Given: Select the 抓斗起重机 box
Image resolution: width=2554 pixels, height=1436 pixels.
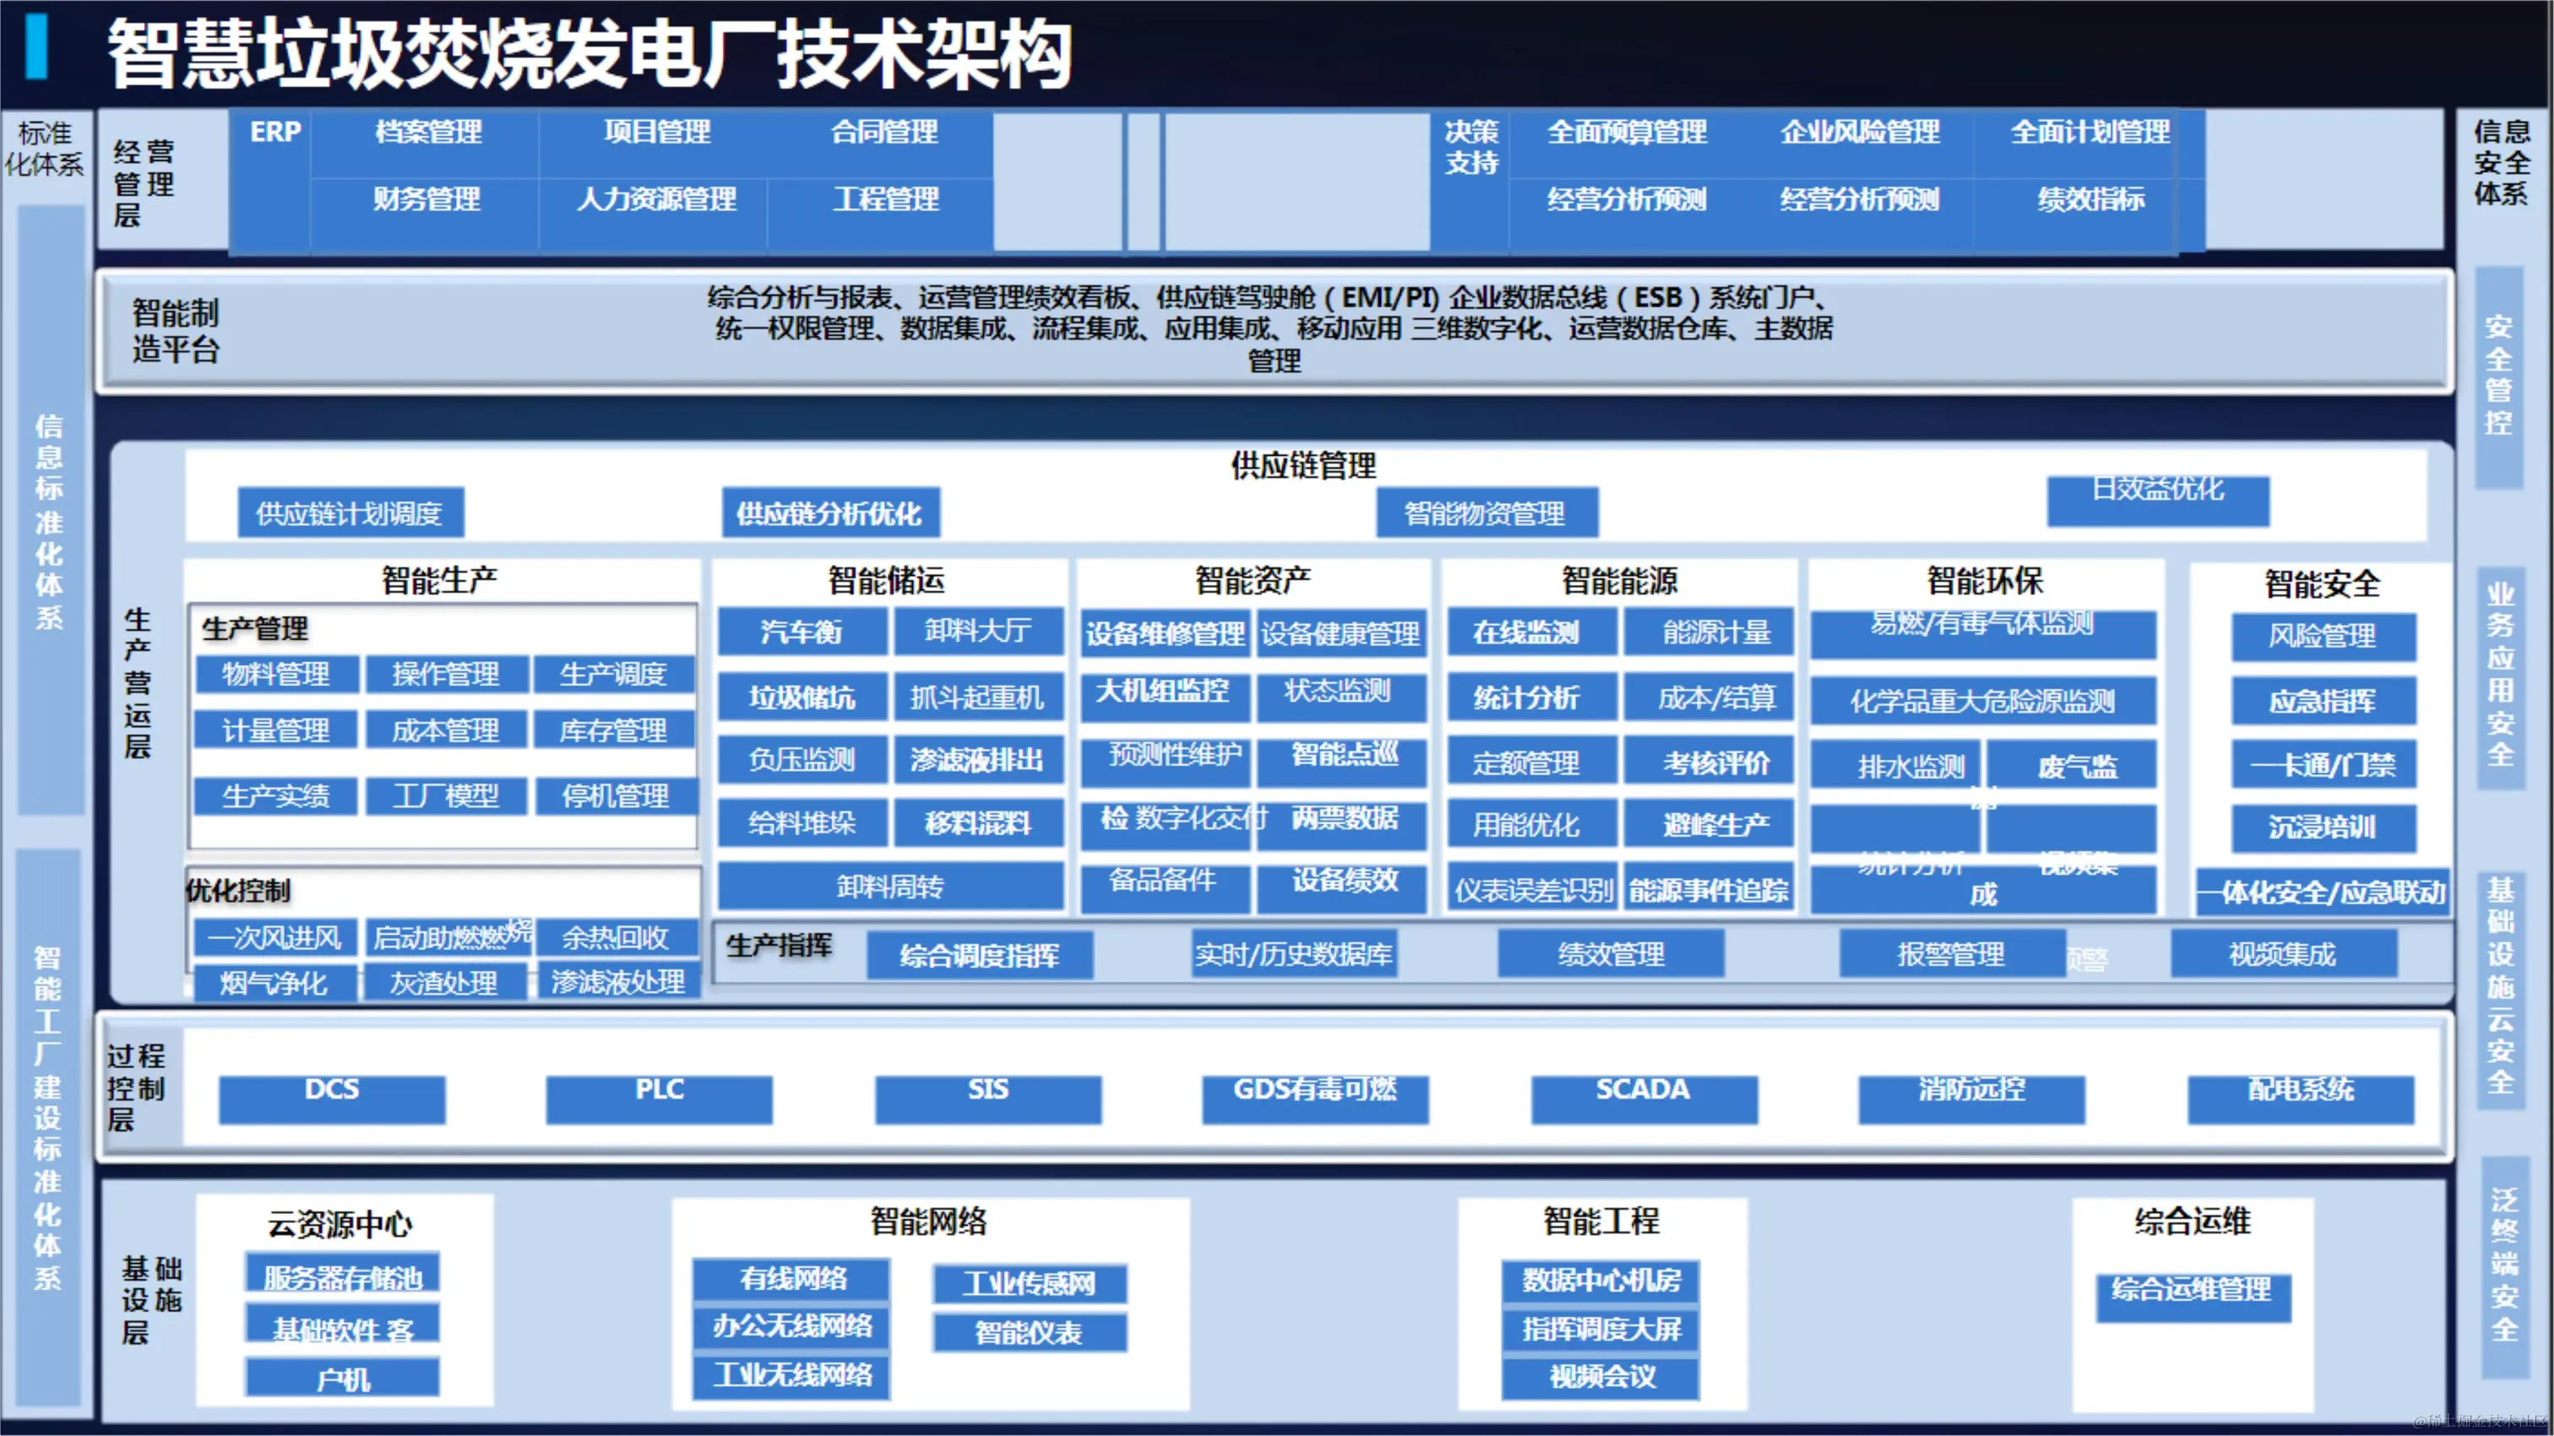Looking at the screenshot, I should [979, 696].
